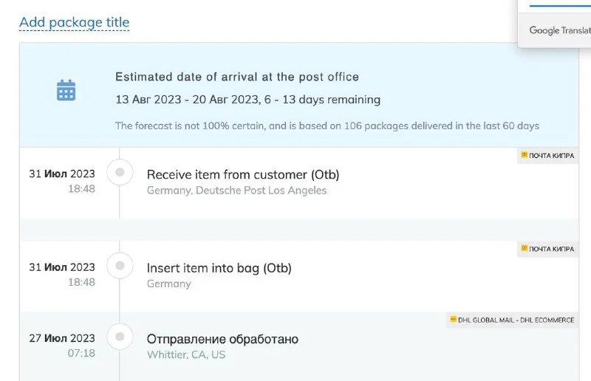Select timeline marker for Receive item event
The height and width of the screenshot is (381, 591).
pos(120,174)
